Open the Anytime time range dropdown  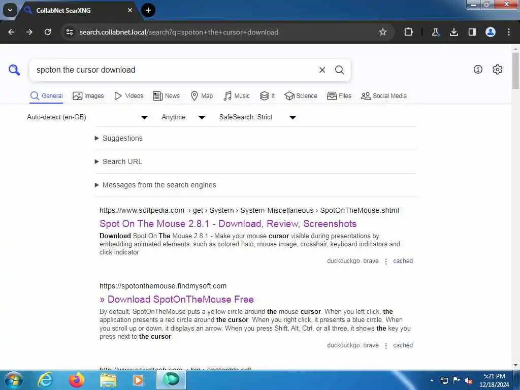(x=183, y=117)
